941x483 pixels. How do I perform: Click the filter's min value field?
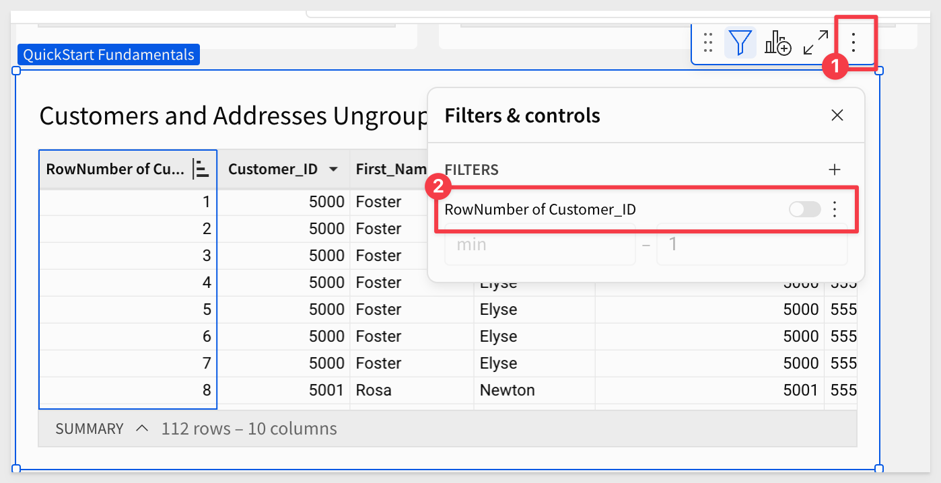[540, 244]
